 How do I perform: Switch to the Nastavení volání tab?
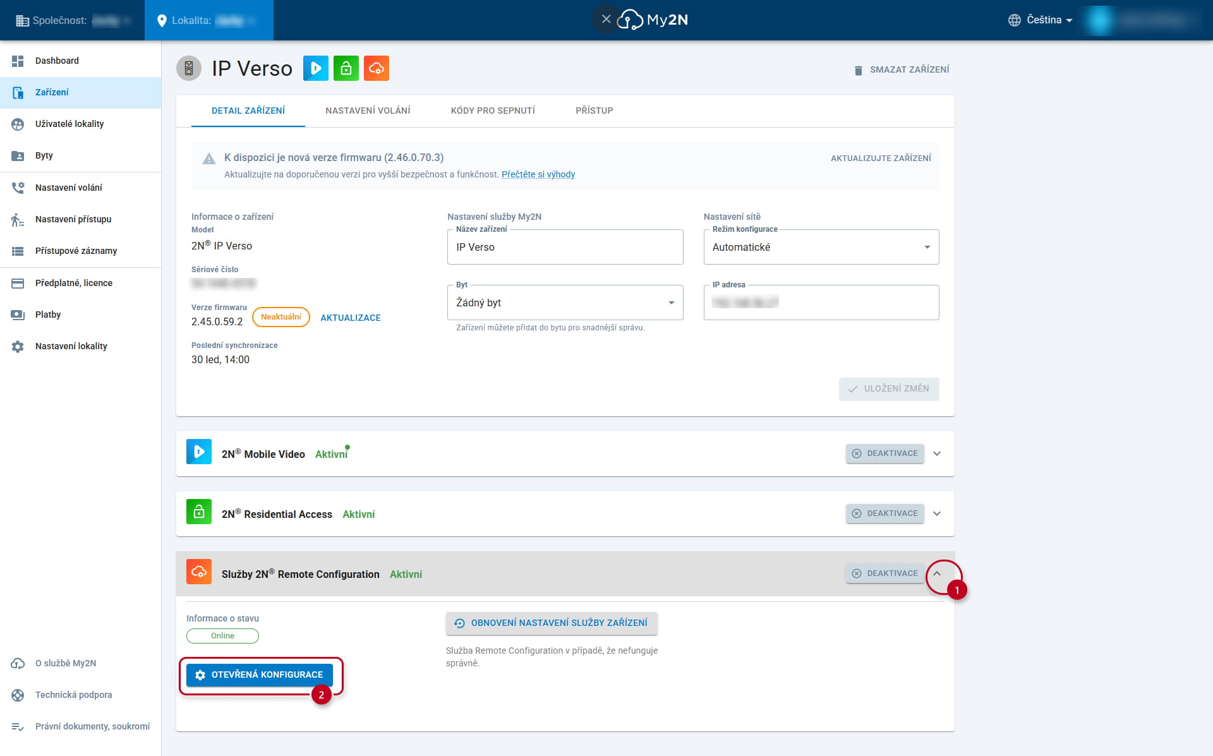pyautogui.click(x=368, y=111)
